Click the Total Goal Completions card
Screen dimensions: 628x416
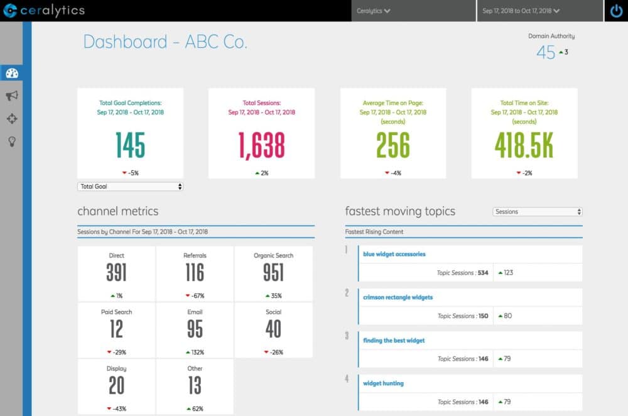[x=130, y=133]
